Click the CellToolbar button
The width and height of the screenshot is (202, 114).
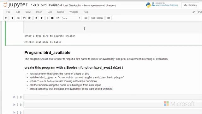tap(97, 18)
